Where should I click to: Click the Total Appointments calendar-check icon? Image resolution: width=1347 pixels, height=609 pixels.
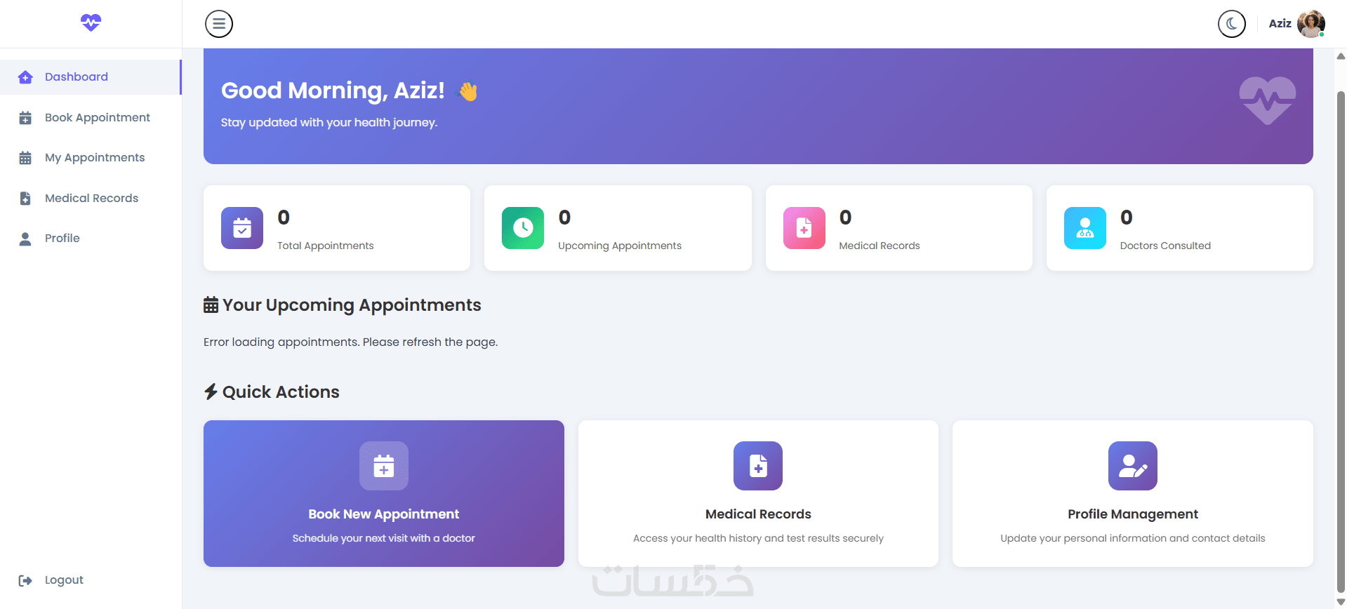click(242, 228)
